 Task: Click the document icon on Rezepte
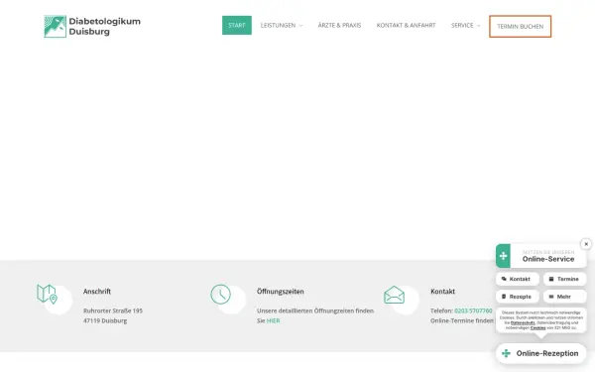click(504, 297)
